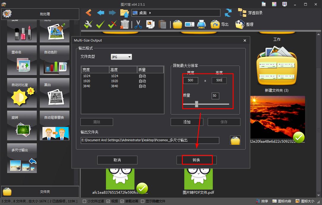Open the 重命名 batch tool

[22, 60]
